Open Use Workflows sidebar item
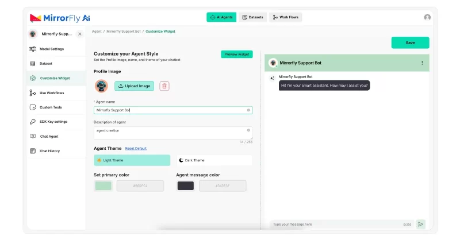This screenshot has height=240, width=460. [x=56, y=93]
